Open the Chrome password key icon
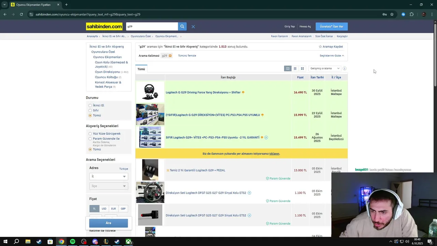 click(x=384, y=14)
